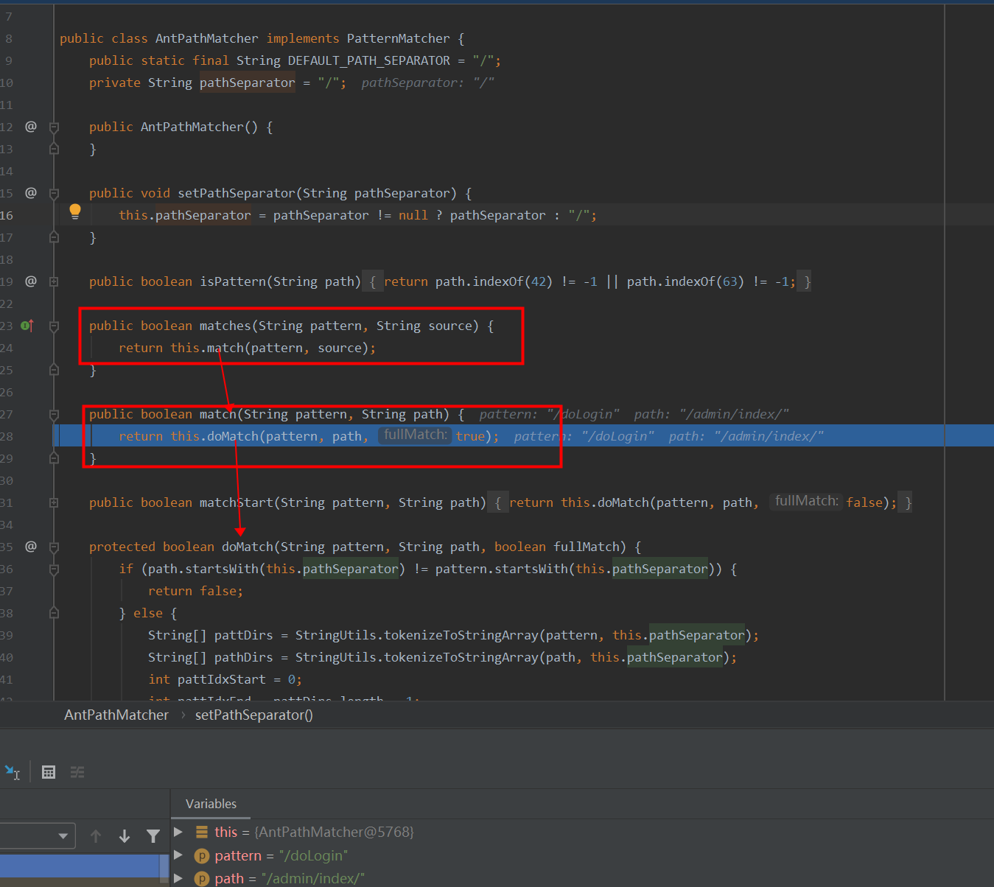This screenshot has height=887, width=994.
Task: Click the 'AntPathMatcher' class name in declaration
Action: (x=207, y=38)
